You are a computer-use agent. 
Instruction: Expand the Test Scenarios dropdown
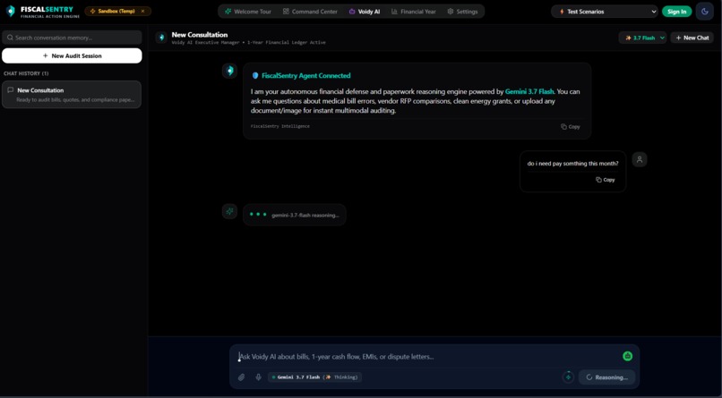tap(605, 12)
